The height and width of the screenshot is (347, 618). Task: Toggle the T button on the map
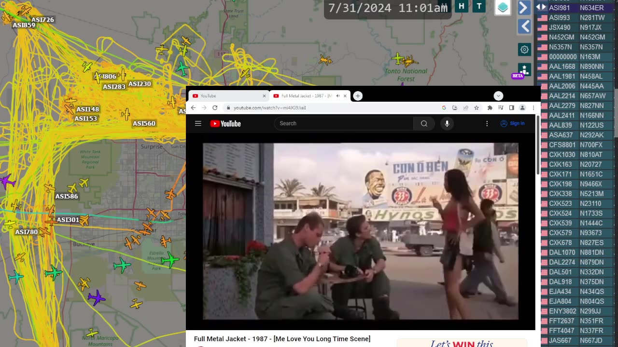coord(479,6)
